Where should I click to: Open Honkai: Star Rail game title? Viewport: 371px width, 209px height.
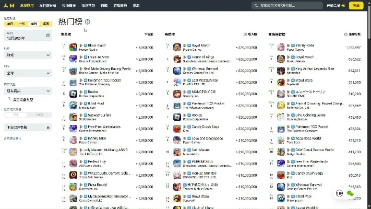tap(204, 173)
